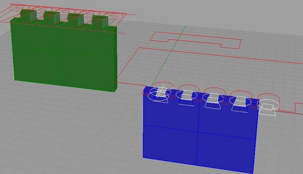
Task: Select the last green tooth on green block
Action: [100, 21]
